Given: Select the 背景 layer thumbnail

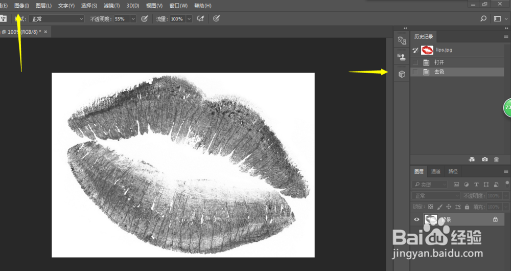Looking at the screenshot, I should [x=430, y=219].
